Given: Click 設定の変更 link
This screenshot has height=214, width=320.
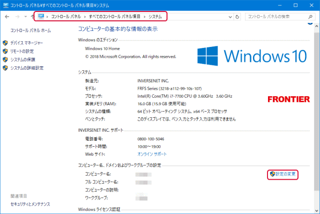Looking at the screenshot, I should point(285,174).
